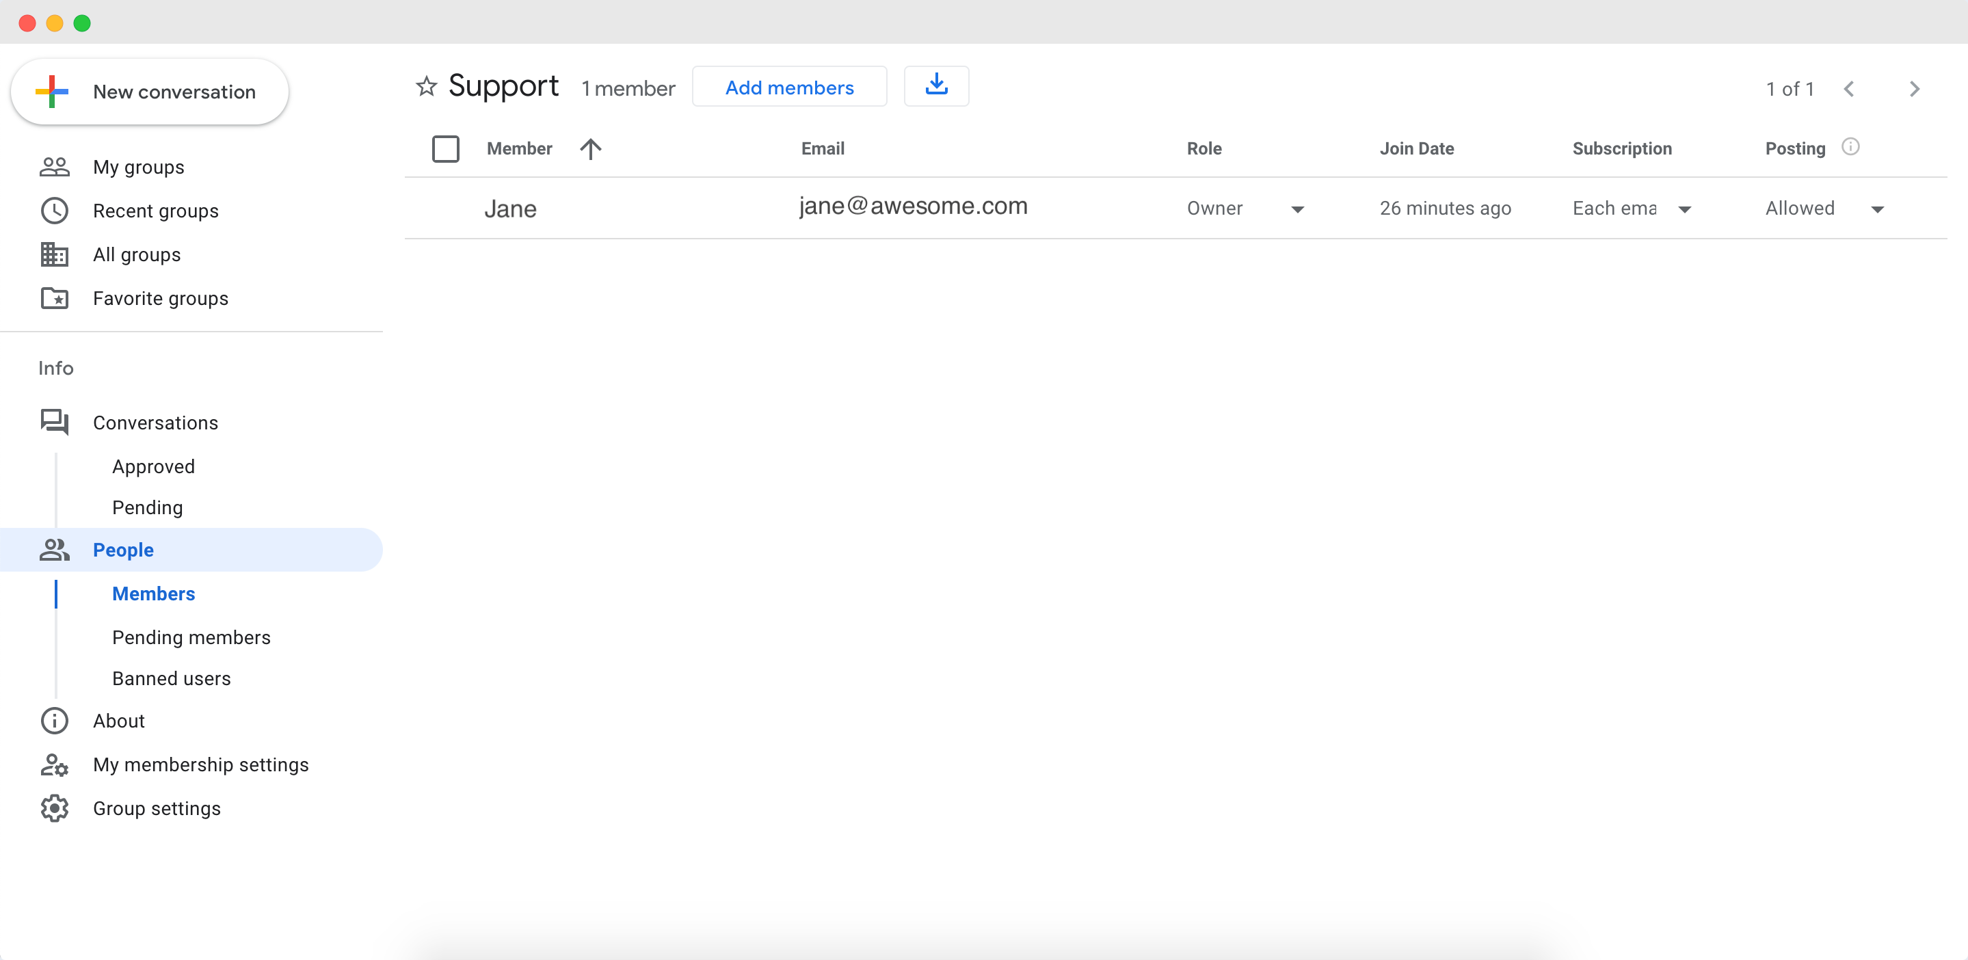This screenshot has width=1968, height=960.
Task: Click the My groups people icon
Action: [x=54, y=166]
